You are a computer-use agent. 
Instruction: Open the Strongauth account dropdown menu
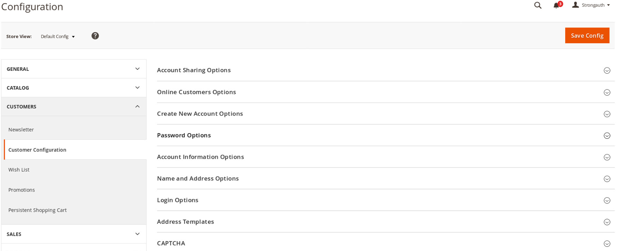tap(591, 5)
